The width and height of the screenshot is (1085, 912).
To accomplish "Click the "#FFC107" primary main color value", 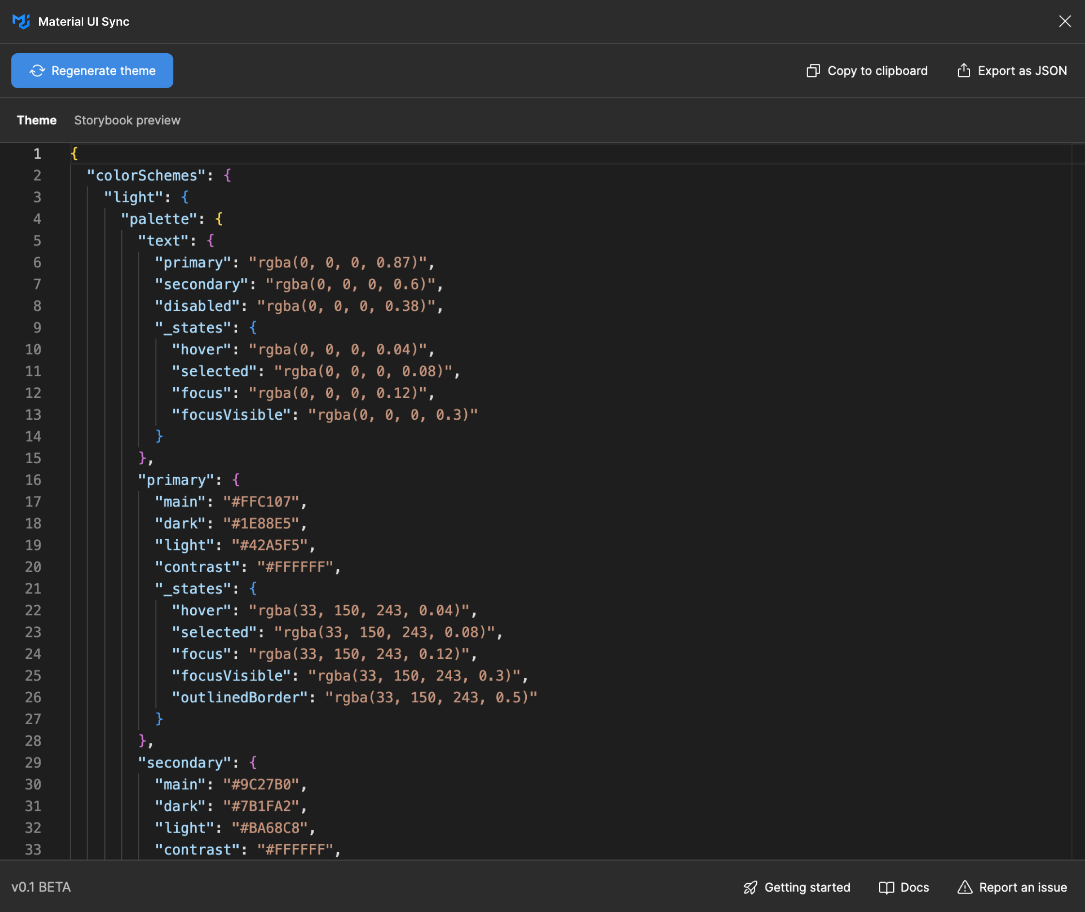I will (x=261, y=502).
